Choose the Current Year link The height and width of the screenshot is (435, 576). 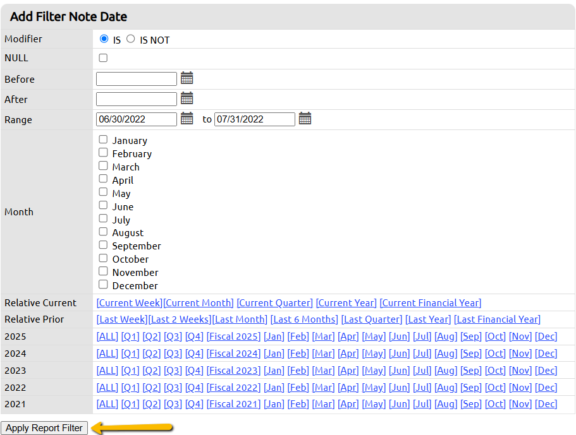(346, 303)
